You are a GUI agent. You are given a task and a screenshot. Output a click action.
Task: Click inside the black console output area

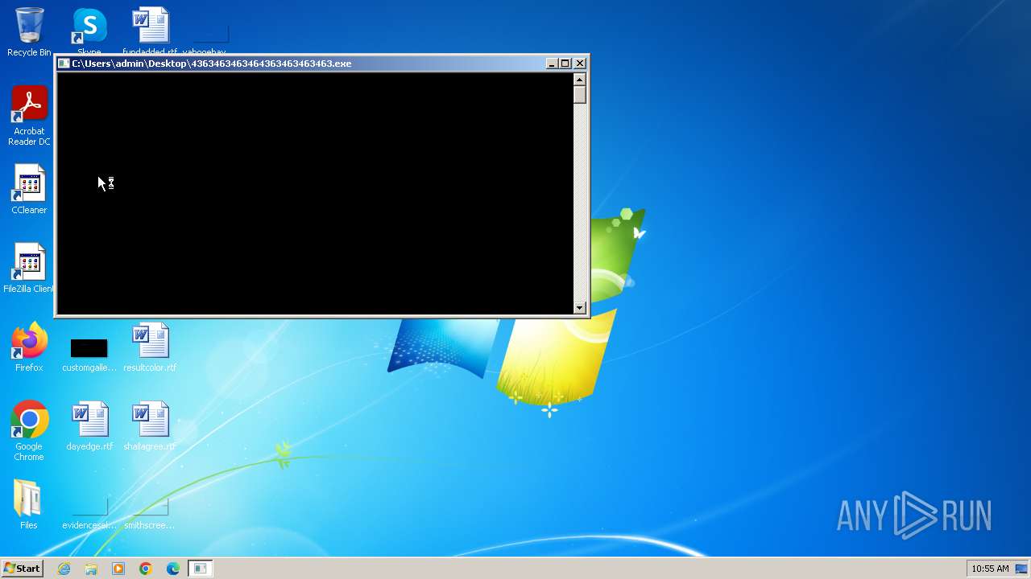pos(315,193)
